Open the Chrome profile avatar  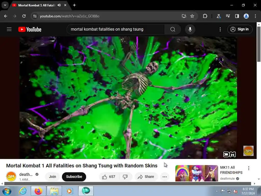pos(246,16)
